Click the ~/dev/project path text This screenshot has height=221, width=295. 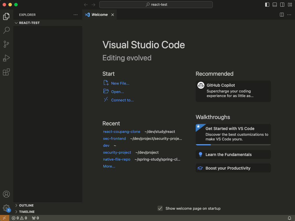(147, 153)
